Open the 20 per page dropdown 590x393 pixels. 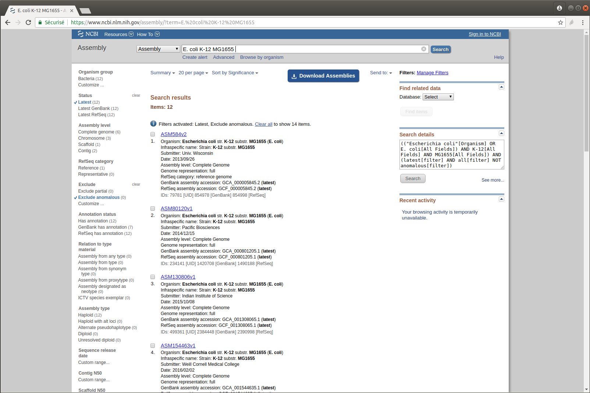(x=193, y=73)
